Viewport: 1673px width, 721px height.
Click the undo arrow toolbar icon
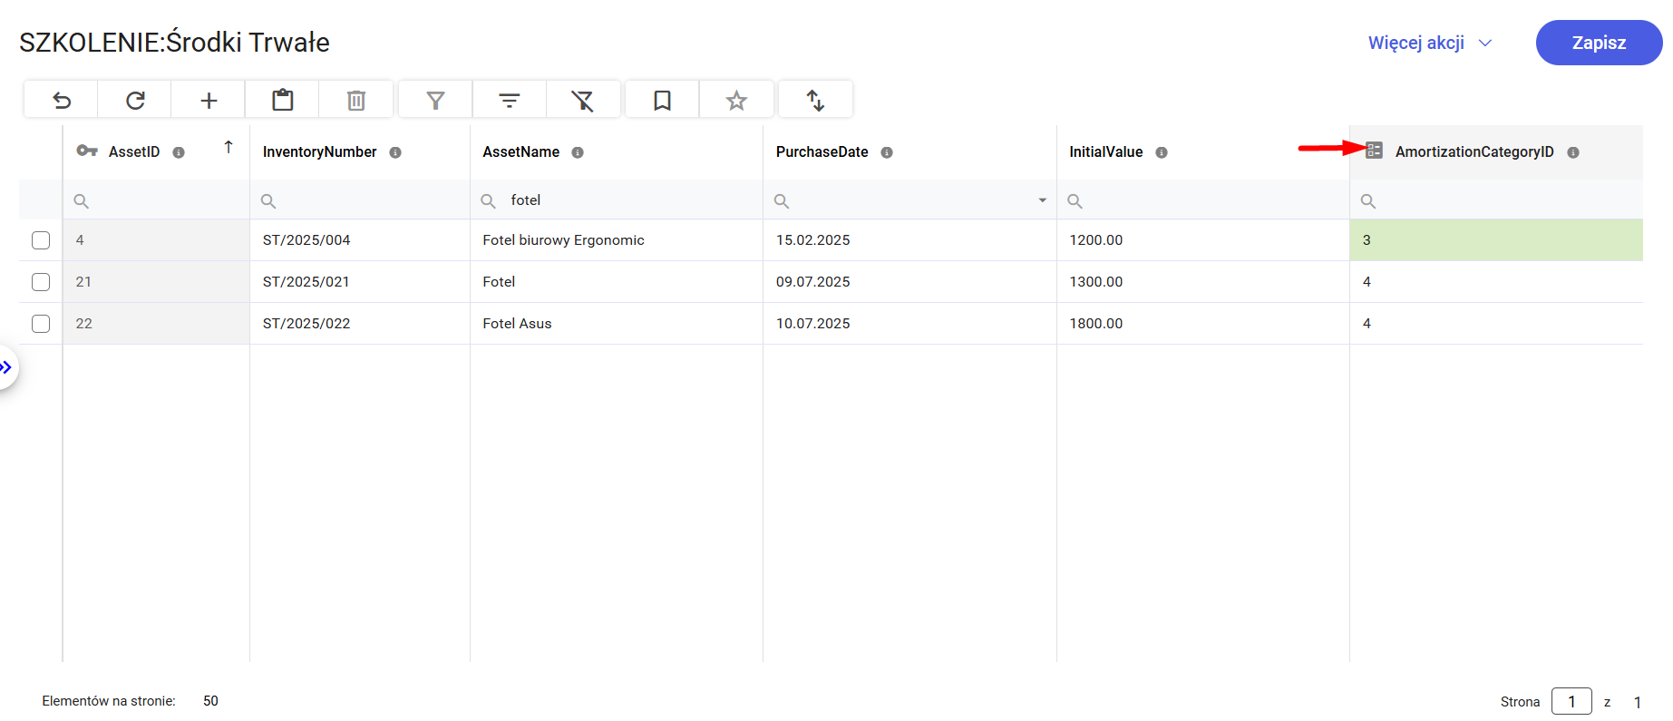[62, 100]
